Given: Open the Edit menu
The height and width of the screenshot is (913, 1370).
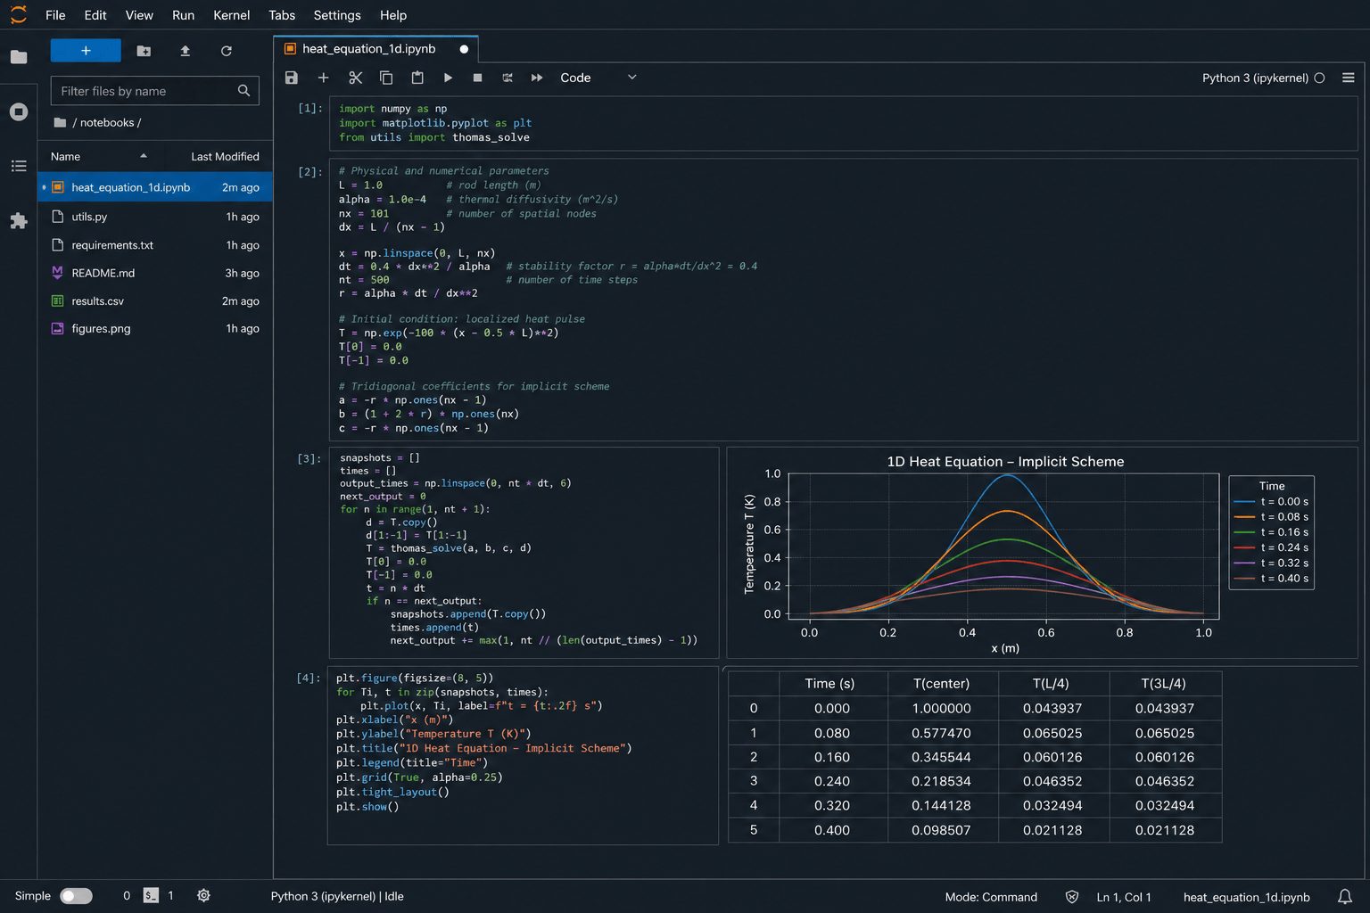Looking at the screenshot, I should 95,15.
